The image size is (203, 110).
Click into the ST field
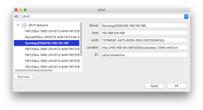[144, 55]
